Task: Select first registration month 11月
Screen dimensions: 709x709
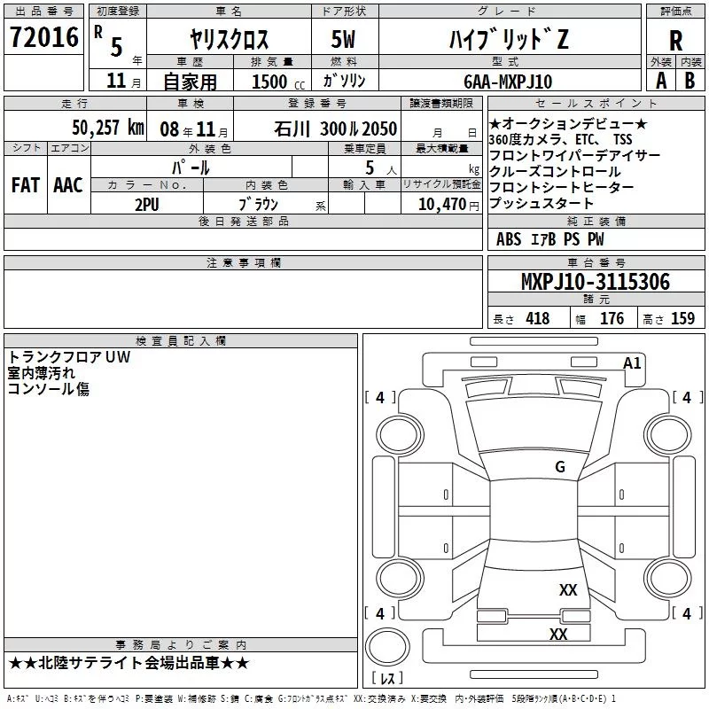Action: coord(123,81)
